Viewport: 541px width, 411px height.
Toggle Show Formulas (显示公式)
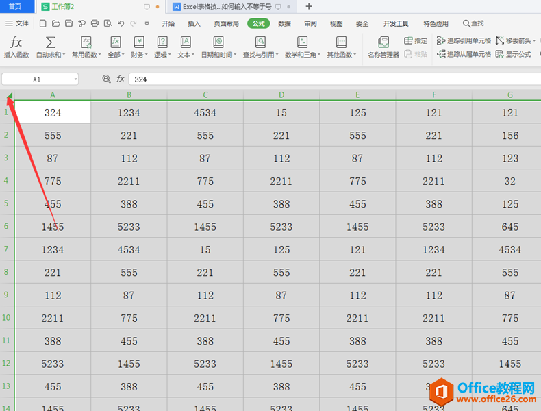click(513, 54)
